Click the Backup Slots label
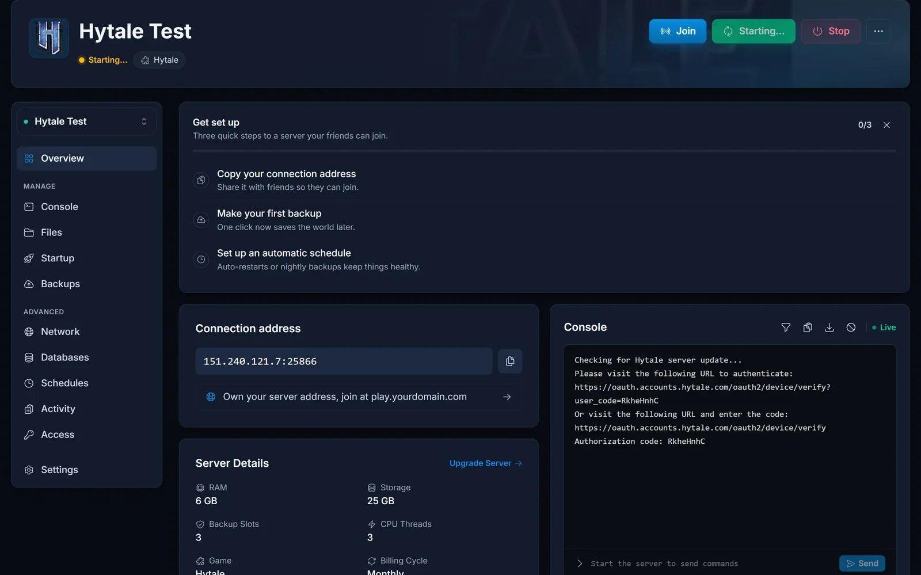 point(234,524)
